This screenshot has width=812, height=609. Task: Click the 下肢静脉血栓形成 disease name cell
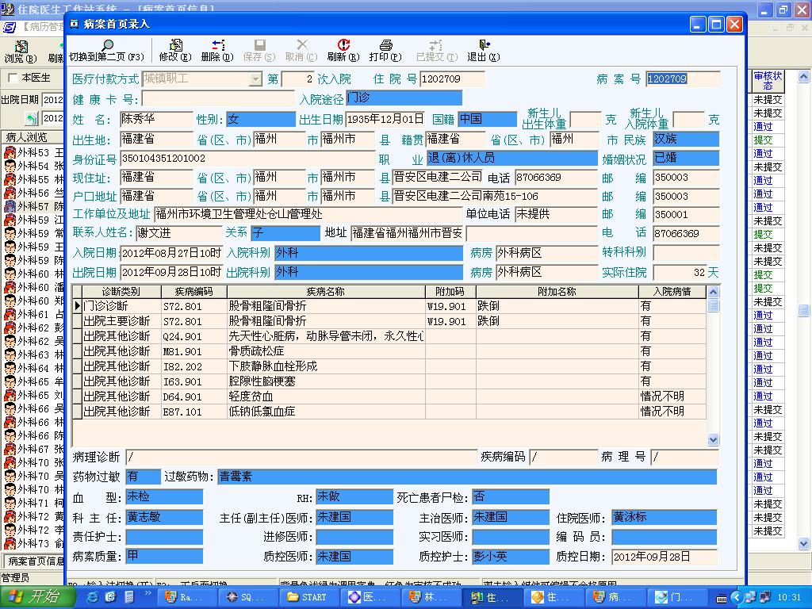pos(326,366)
